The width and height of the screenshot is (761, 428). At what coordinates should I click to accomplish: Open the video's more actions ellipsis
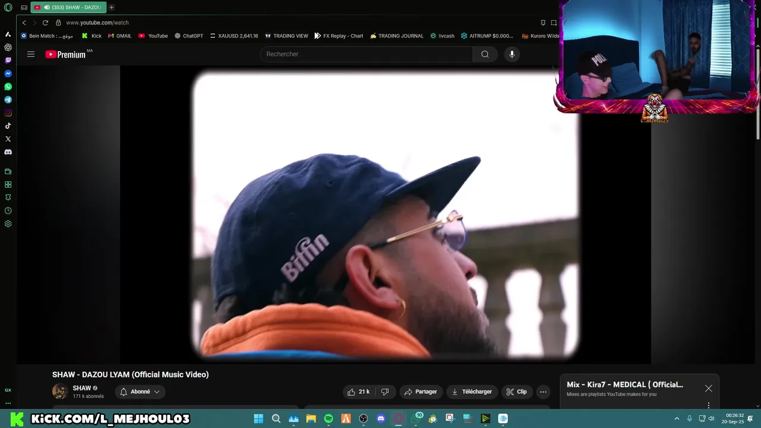[543, 392]
